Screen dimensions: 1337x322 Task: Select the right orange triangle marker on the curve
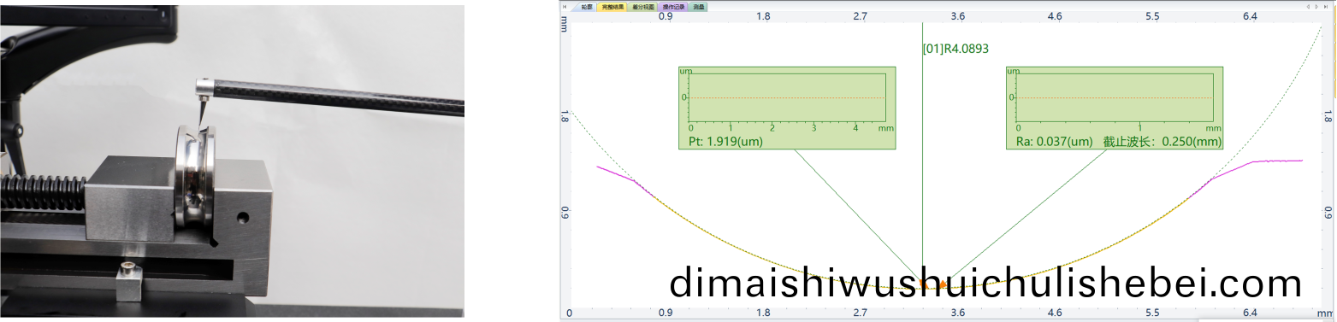943,284
